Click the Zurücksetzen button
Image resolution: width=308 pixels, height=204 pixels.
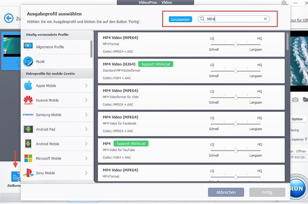180,19
